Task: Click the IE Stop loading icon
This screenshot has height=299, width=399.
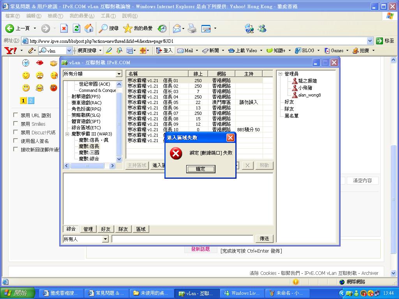Action: (64, 28)
